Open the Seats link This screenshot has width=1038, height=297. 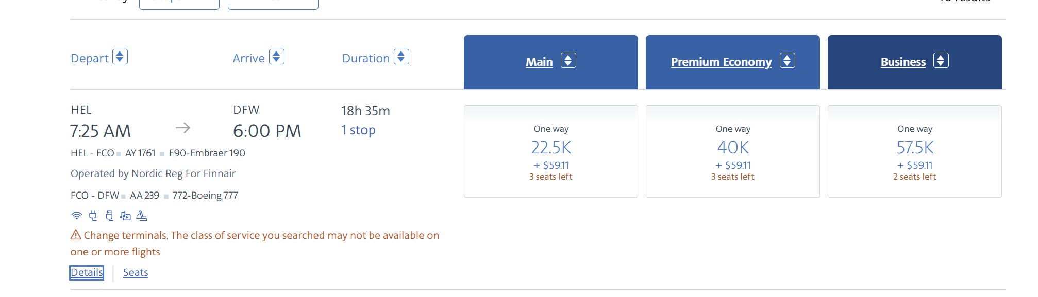point(136,272)
